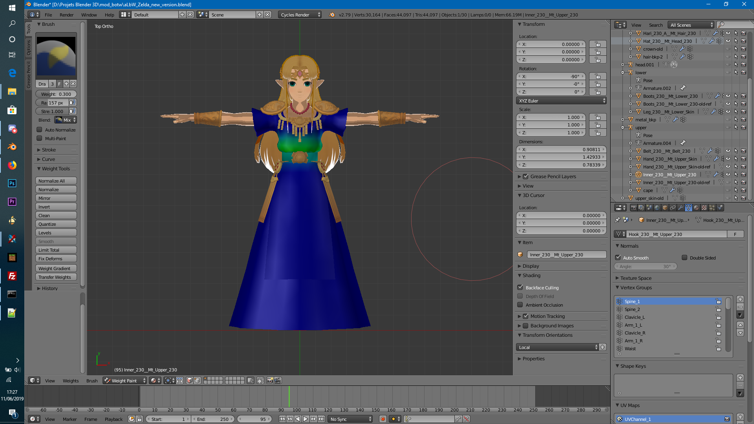Open the Render menu
754x424 pixels.
(x=66, y=15)
